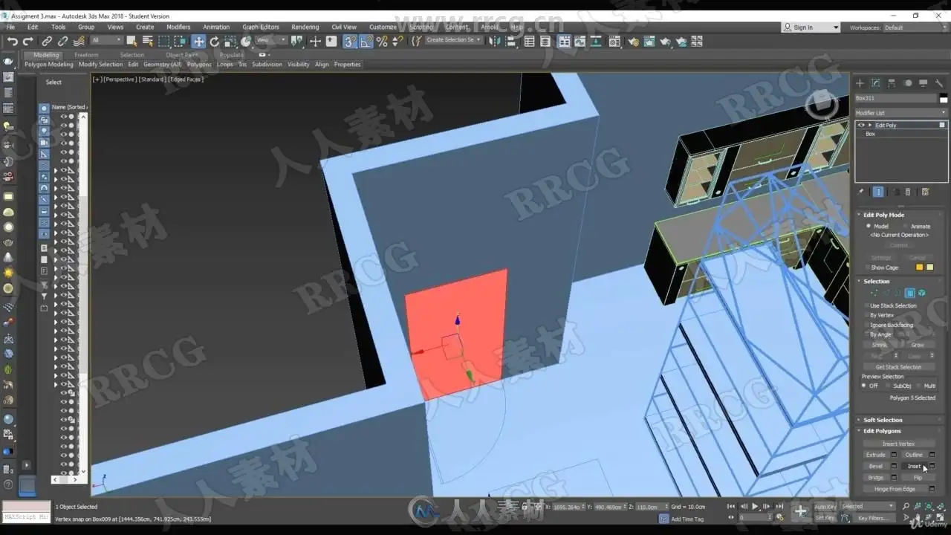
Task: Open the Modifiers menu
Action: [x=178, y=27]
